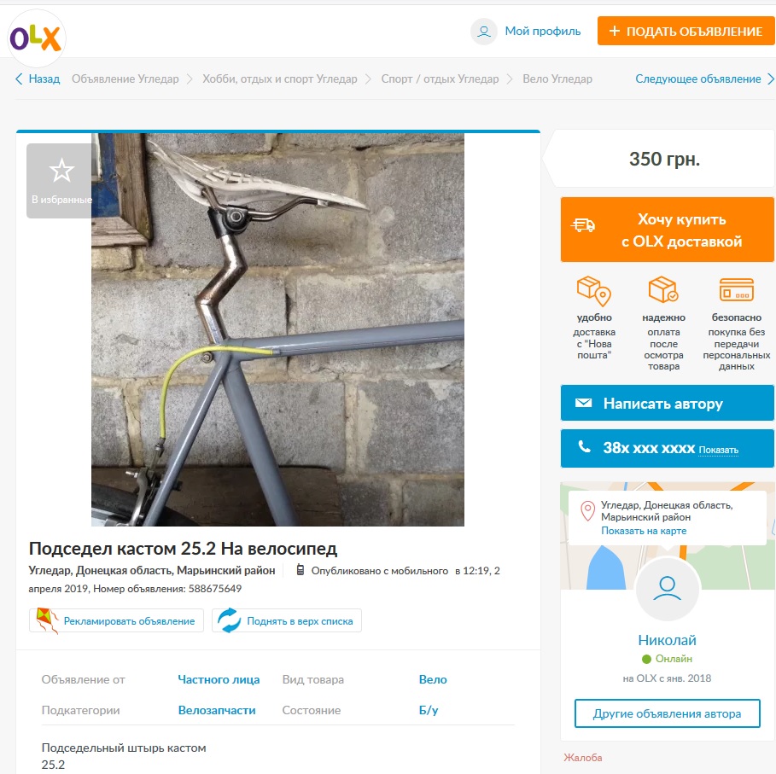Click the payment-after-inspection box icon

coord(663,289)
